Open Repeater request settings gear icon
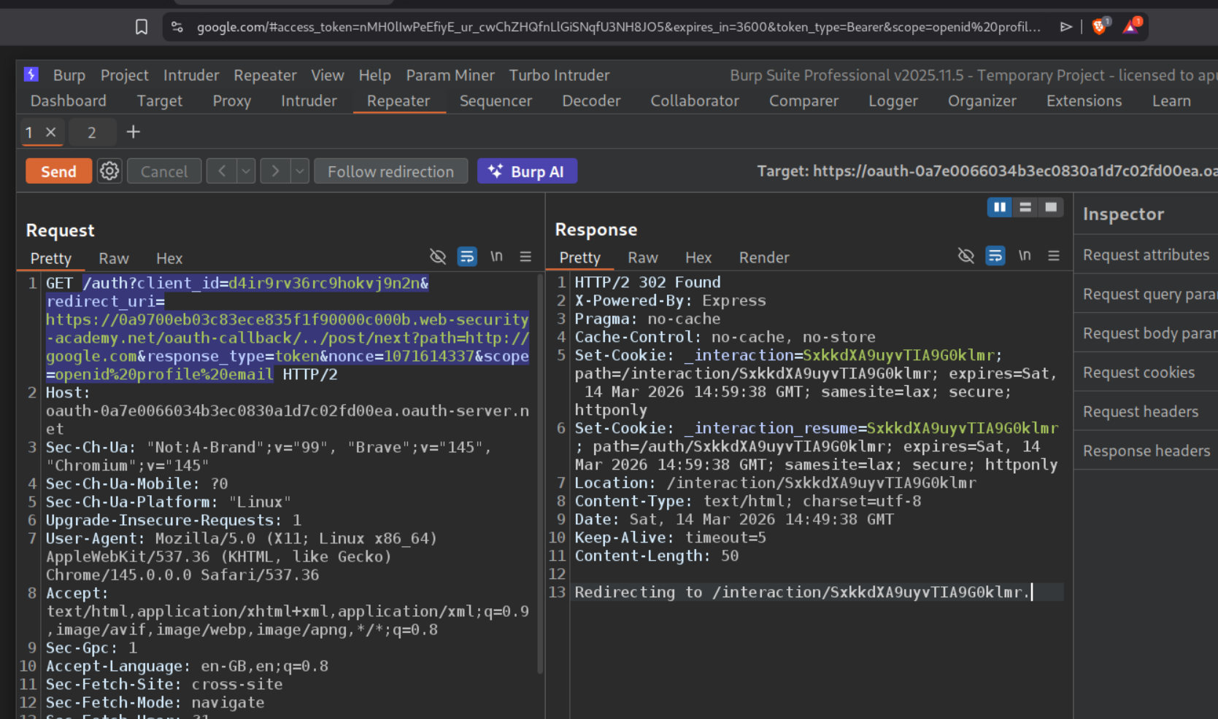 [x=109, y=171]
